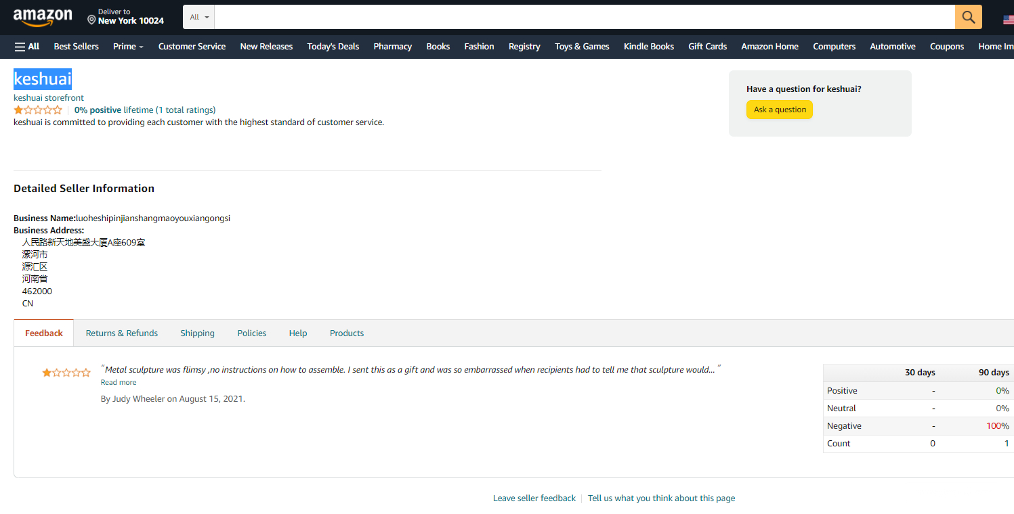Image resolution: width=1014 pixels, height=514 pixels.
Task: Click the Positive row label
Action: point(842,391)
